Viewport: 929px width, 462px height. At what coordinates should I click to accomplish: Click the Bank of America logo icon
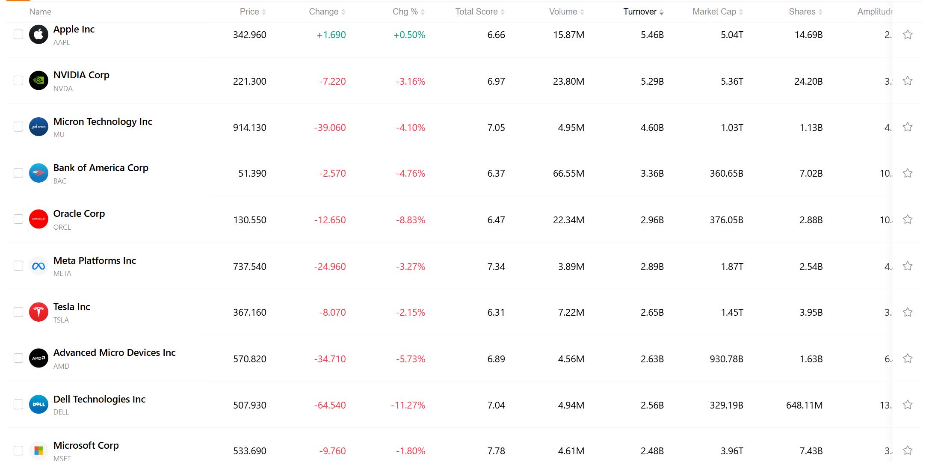pos(38,173)
